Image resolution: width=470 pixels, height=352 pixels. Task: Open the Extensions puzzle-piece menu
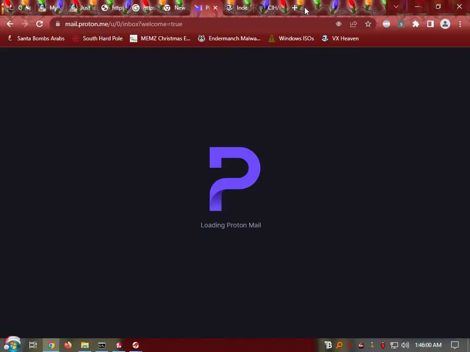pyautogui.click(x=416, y=24)
